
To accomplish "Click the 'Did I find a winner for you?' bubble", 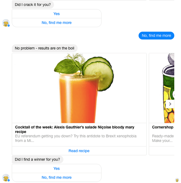I will point(37,159).
